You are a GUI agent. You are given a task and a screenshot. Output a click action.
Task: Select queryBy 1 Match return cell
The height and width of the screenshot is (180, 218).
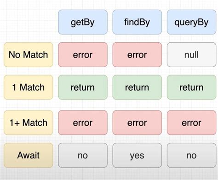pos(191,87)
